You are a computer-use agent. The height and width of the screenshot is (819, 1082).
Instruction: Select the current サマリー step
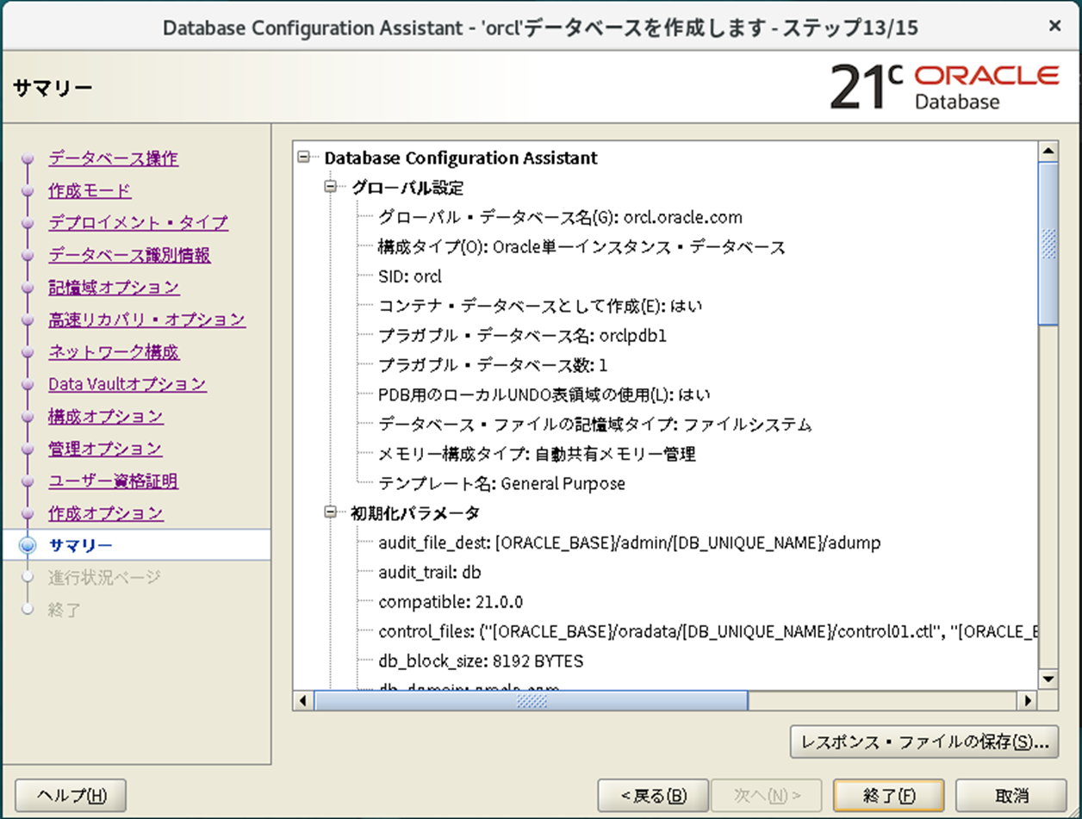(80, 545)
